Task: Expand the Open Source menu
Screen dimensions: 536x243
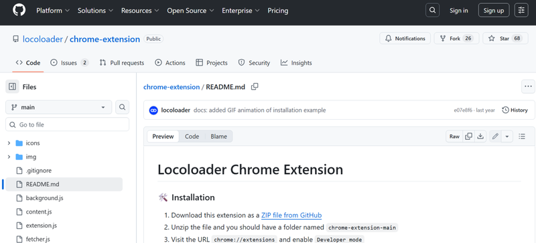Action: pyautogui.click(x=191, y=11)
